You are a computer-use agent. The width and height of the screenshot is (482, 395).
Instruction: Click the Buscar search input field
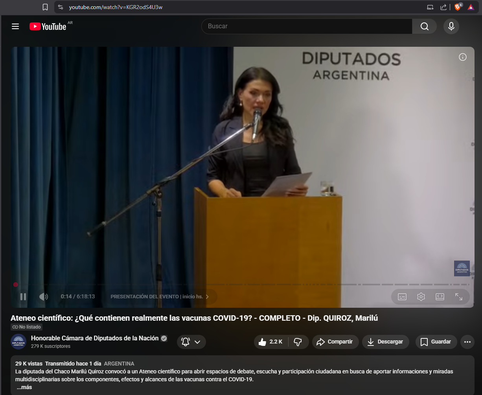(307, 26)
